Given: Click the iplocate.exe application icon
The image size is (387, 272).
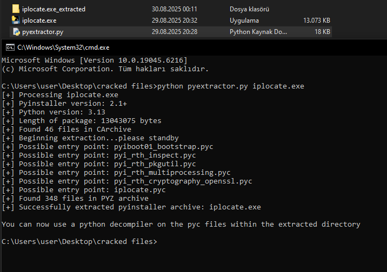Looking at the screenshot, I should [16, 20].
